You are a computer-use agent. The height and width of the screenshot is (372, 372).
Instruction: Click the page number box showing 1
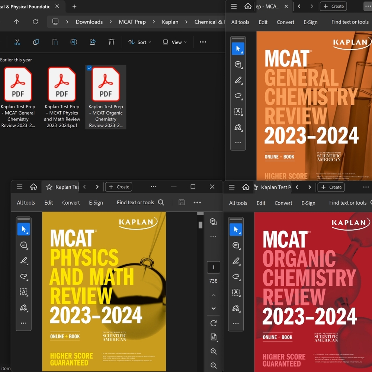tap(213, 267)
